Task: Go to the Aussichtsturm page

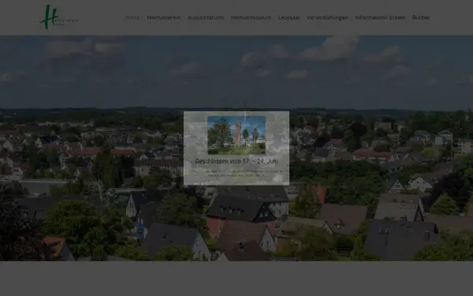Action: click(x=206, y=17)
